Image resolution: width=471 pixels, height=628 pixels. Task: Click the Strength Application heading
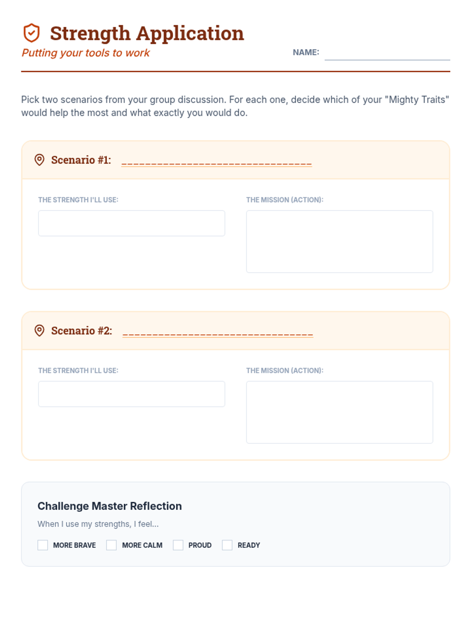click(x=147, y=33)
